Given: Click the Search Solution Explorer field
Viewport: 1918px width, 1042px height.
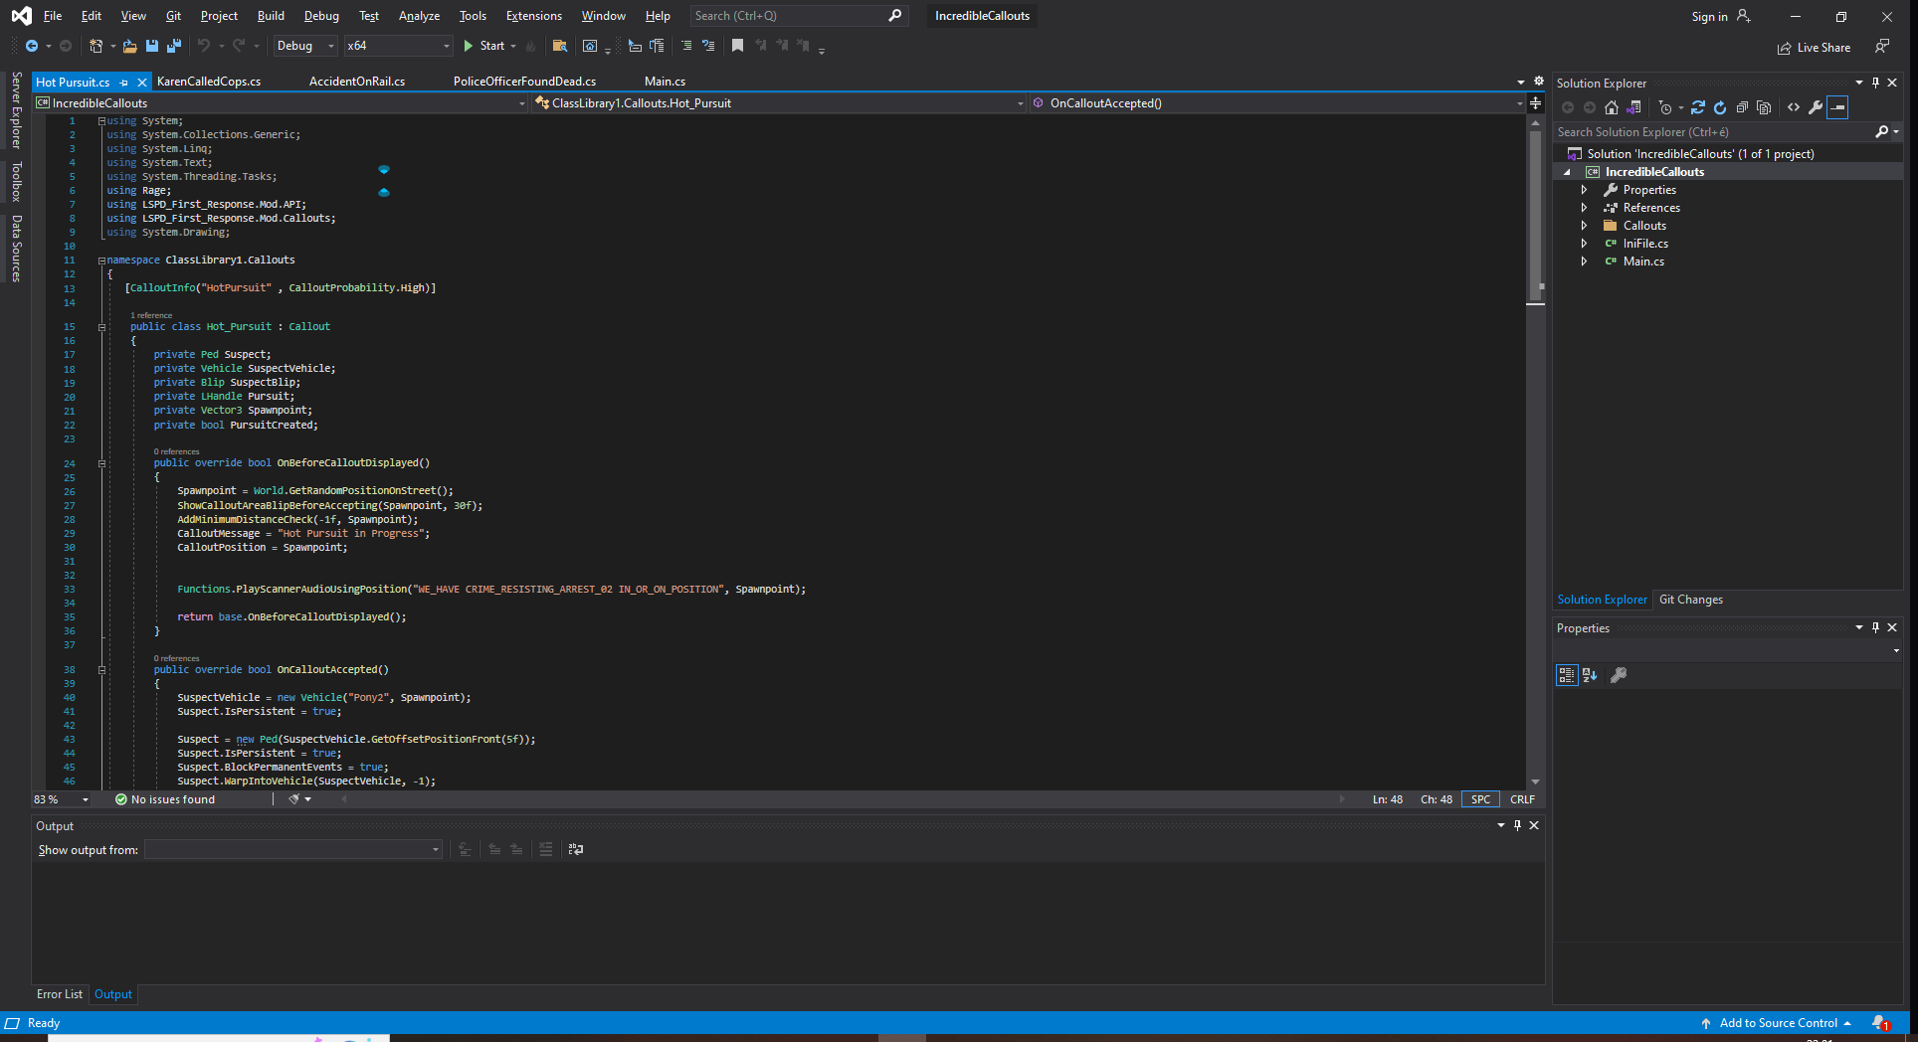Looking at the screenshot, I should (x=1711, y=132).
